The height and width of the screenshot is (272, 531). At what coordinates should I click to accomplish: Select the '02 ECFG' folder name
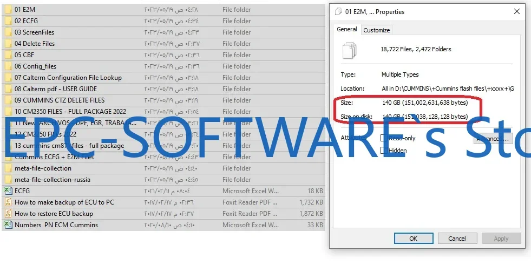26,21
